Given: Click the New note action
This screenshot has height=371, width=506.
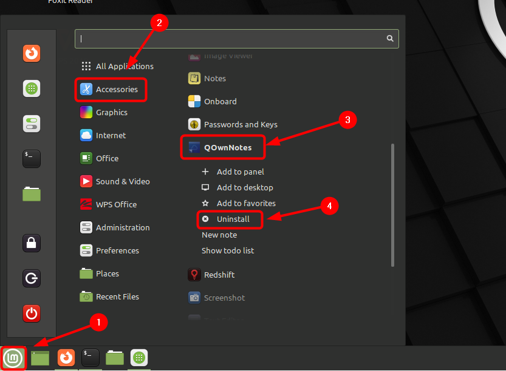Looking at the screenshot, I should tap(219, 235).
